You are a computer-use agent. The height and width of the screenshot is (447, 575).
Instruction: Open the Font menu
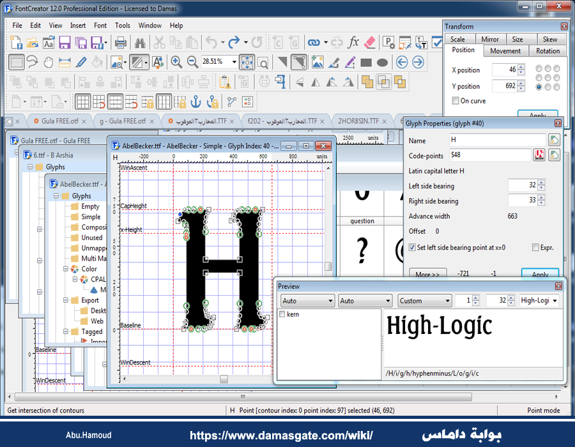[100, 26]
